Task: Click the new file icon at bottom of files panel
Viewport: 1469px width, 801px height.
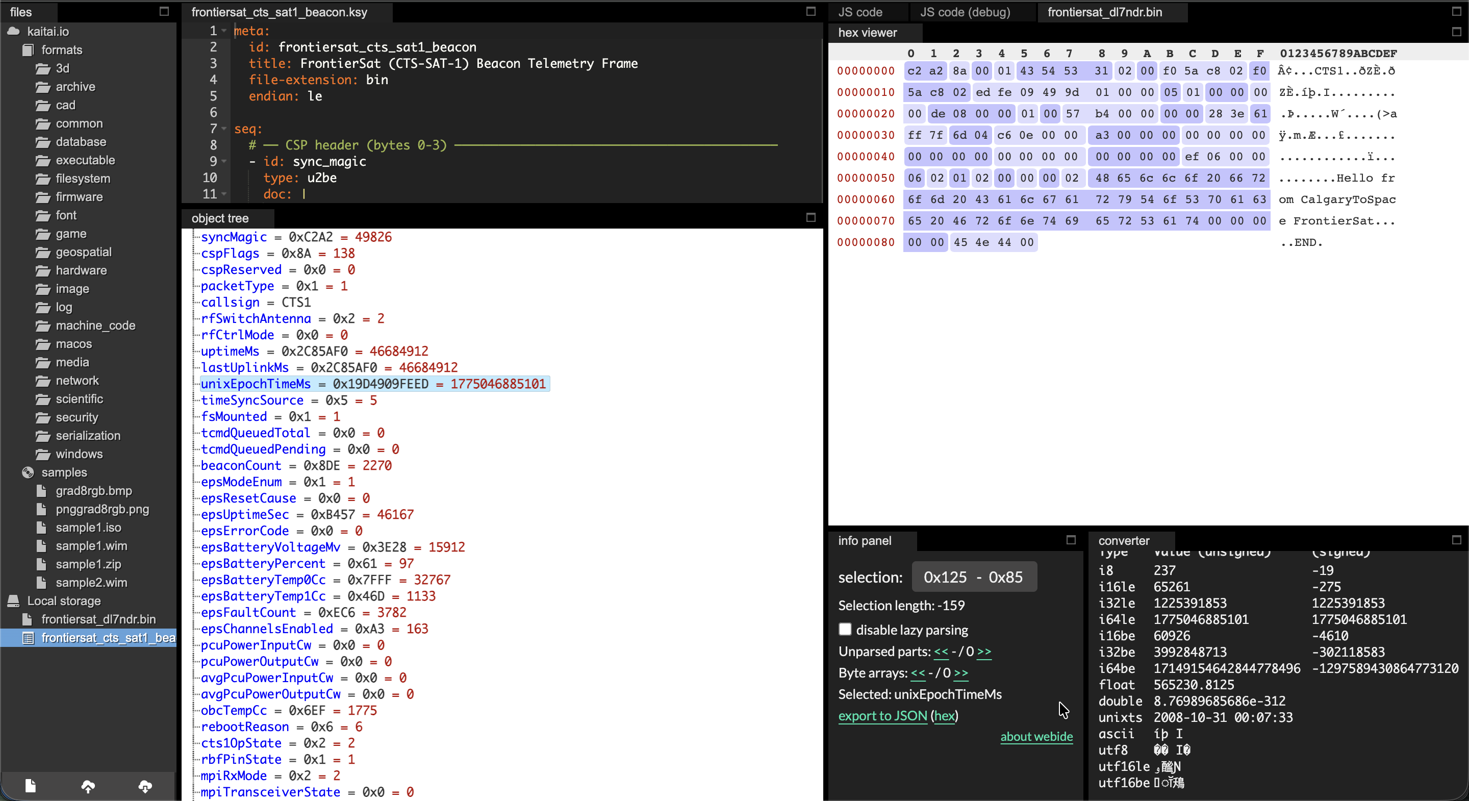Action: pos(31,786)
